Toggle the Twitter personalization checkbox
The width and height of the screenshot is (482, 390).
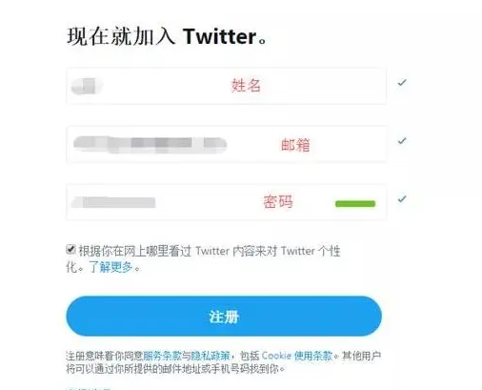pos(70,249)
